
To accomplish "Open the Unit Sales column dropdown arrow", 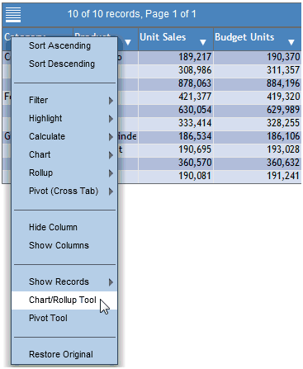I will (203, 42).
